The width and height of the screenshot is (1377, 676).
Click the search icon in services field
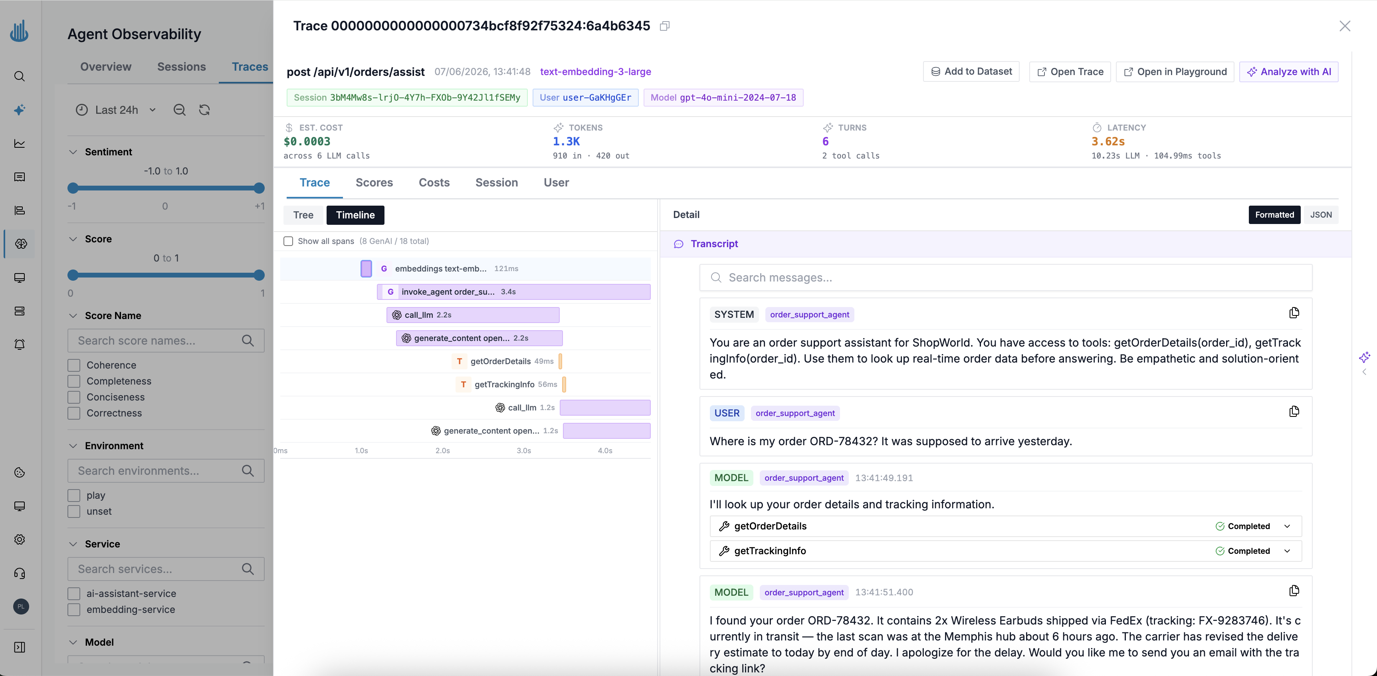[248, 569]
